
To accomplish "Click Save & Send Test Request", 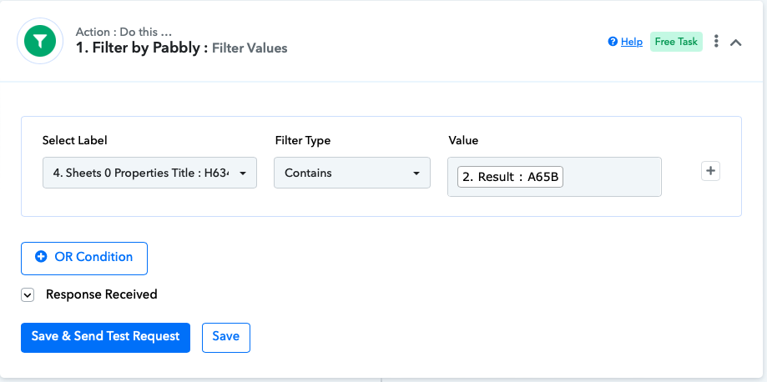I will pos(105,338).
